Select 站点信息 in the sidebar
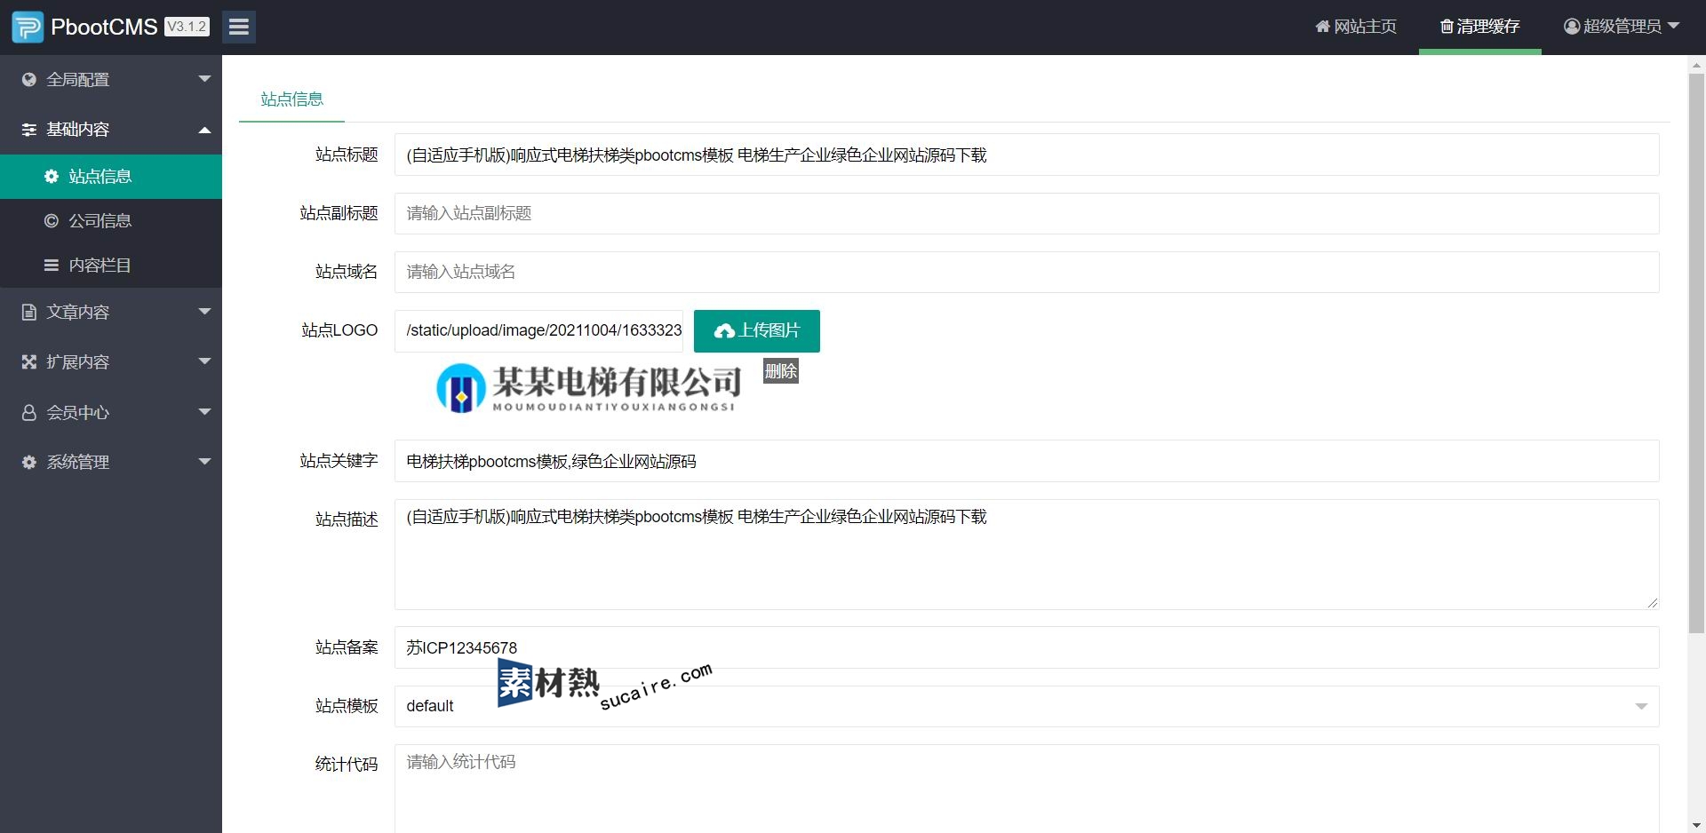Viewport: 1706px width, 833px height. pyautogui.click(x=111, y=177)
